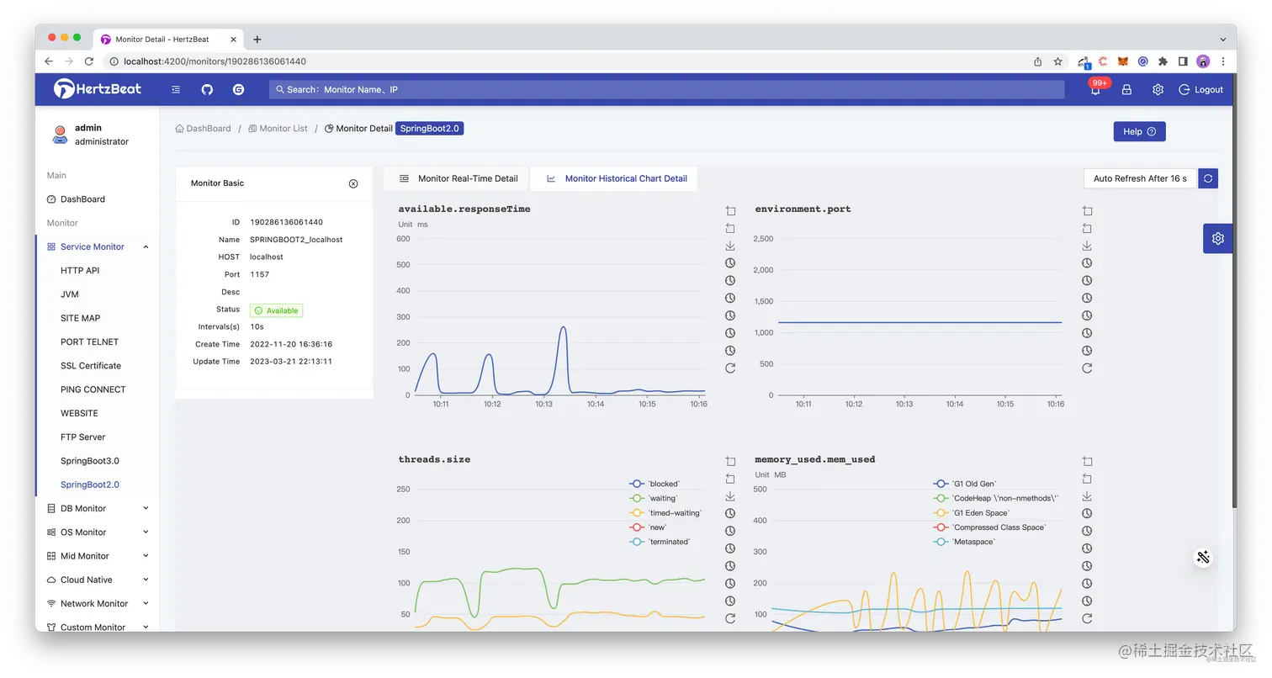The width and height of the screenshot is (1272, 678).
Task: Click the settings gear in the top bar
Action: (1158, 89)
